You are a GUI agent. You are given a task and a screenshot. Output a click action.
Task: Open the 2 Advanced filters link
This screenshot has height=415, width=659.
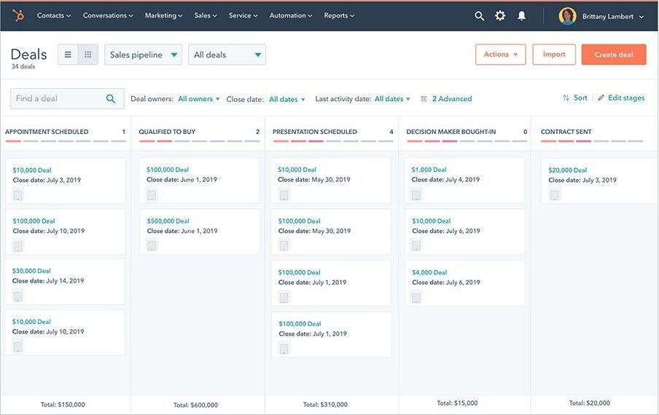452,99
